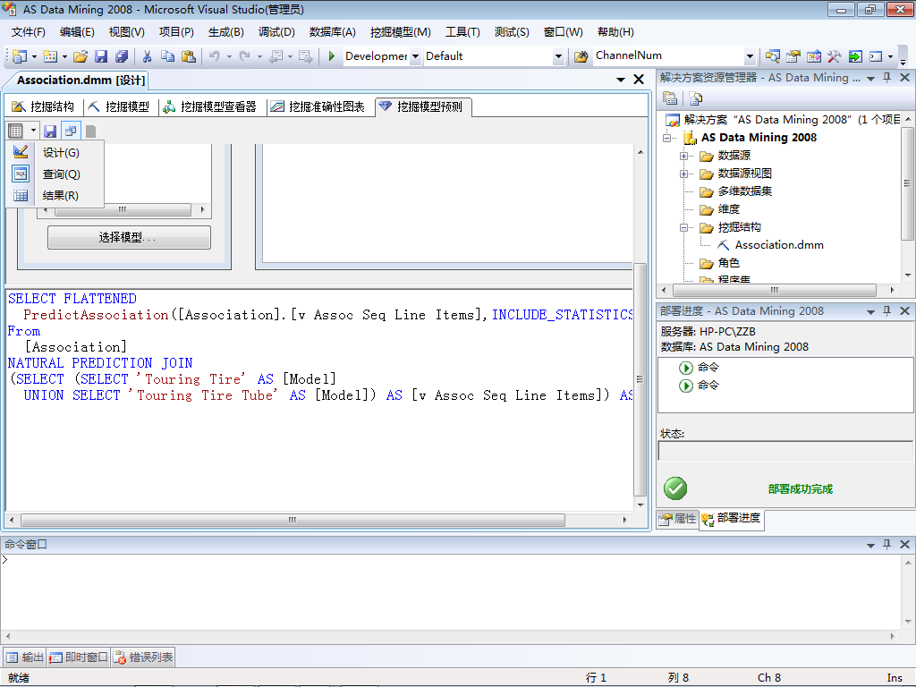Click the 选择模型... button
The image size is (916, 687).
pos(129,237)
